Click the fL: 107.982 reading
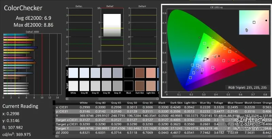The width and height of the screenshot is (272, 139). click(x=13, y=127)
